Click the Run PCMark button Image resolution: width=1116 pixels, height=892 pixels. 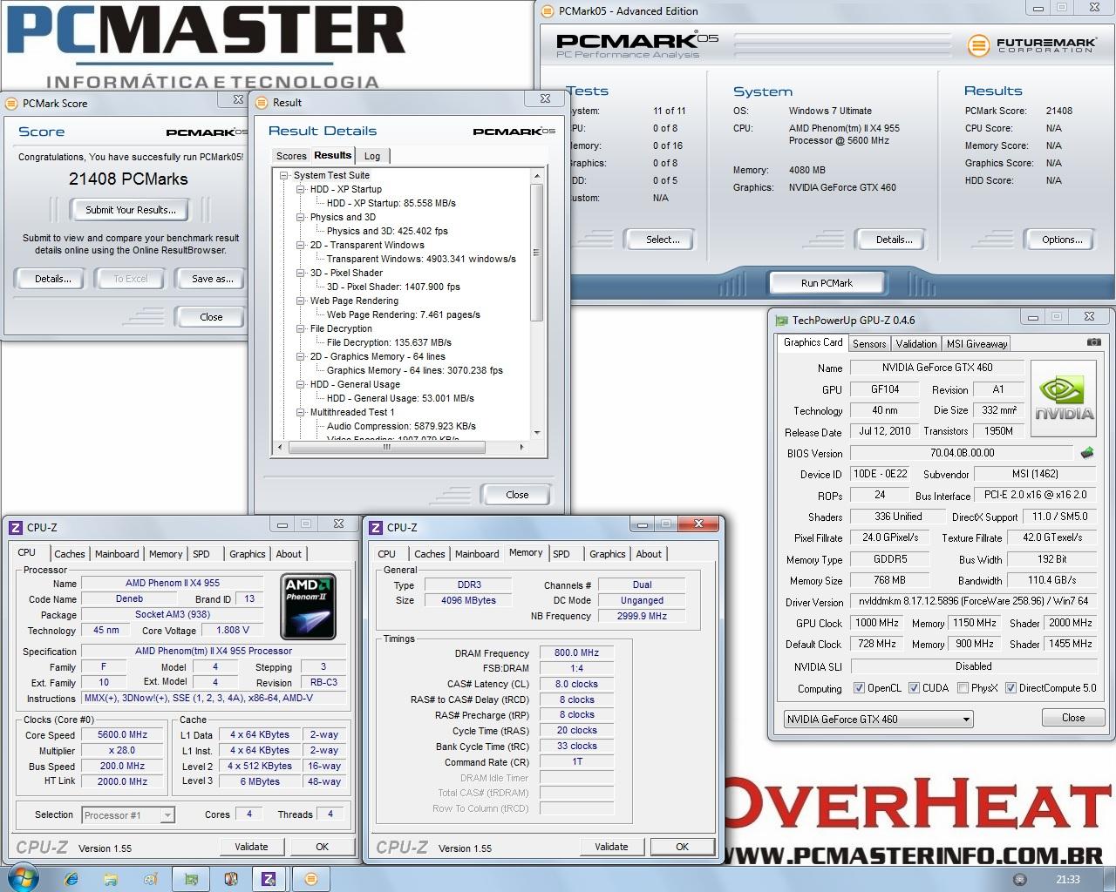[827, 283]
